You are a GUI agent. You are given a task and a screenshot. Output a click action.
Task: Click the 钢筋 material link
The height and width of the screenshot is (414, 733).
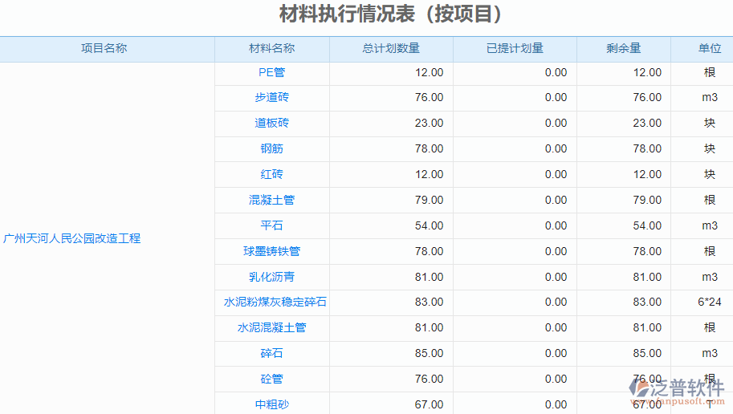point(271,148)
